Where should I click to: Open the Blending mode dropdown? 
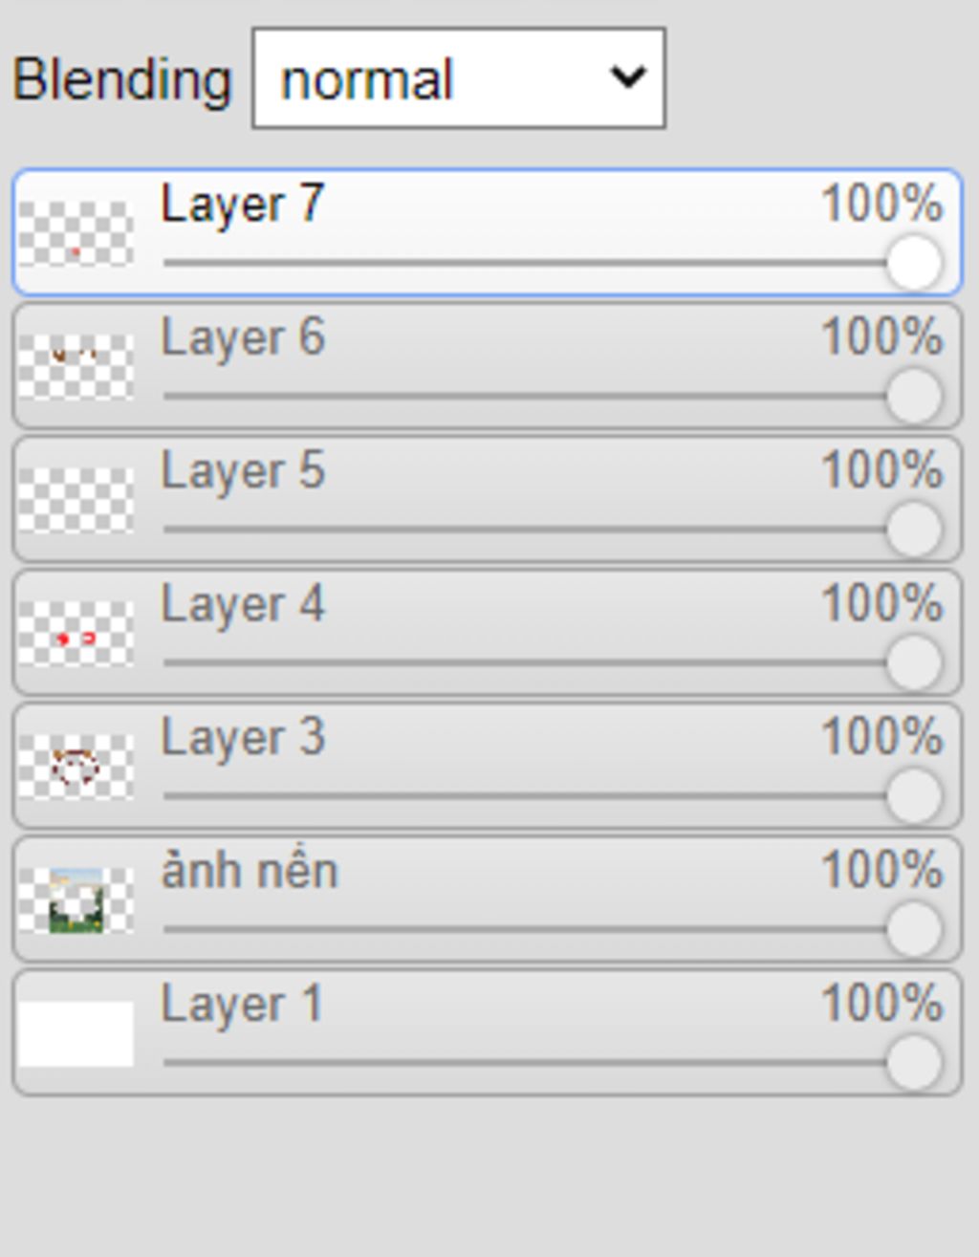459,78
